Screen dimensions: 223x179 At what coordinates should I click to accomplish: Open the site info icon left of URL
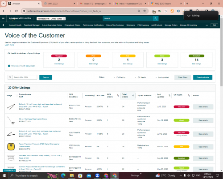(24, 11)
